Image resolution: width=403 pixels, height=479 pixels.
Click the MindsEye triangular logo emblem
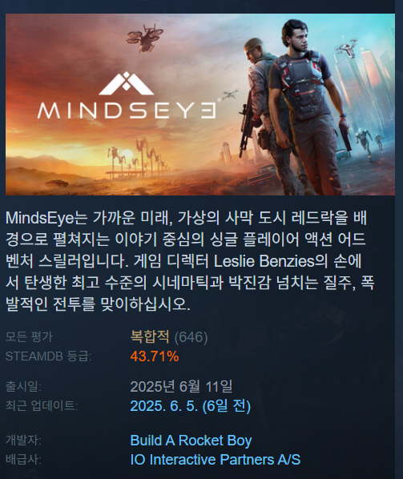click(126, 83)
